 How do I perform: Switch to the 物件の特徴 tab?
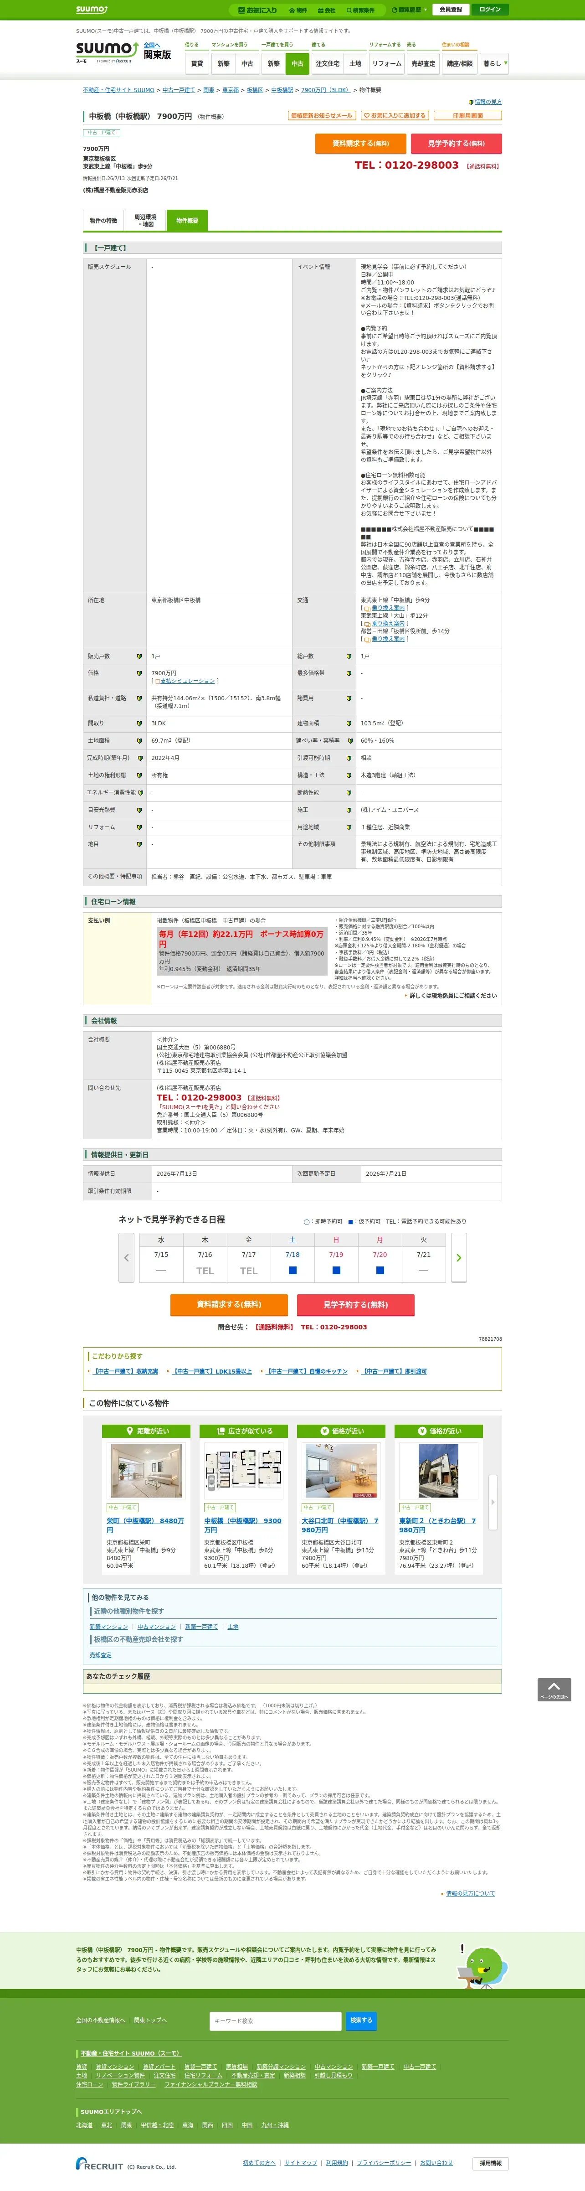click(104, 221)
